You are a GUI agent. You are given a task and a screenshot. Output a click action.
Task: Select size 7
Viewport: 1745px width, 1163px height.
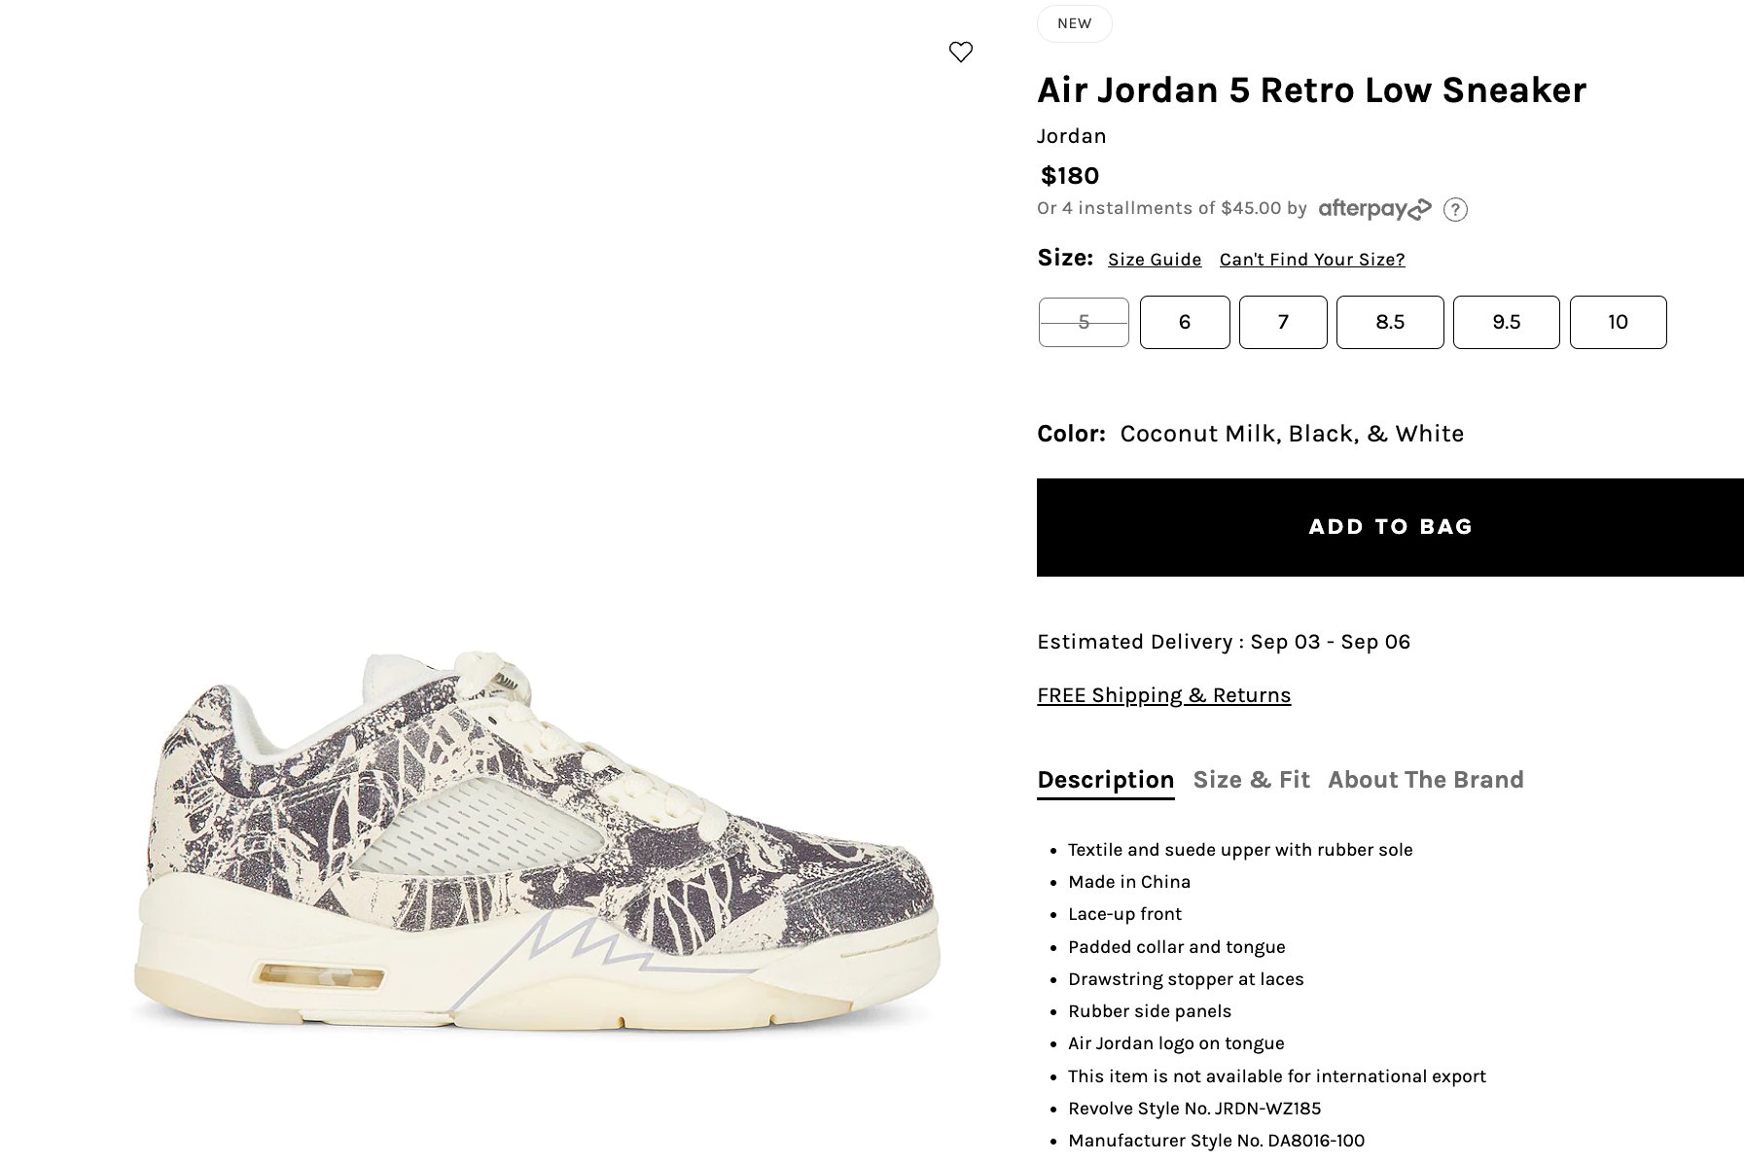1283,322
